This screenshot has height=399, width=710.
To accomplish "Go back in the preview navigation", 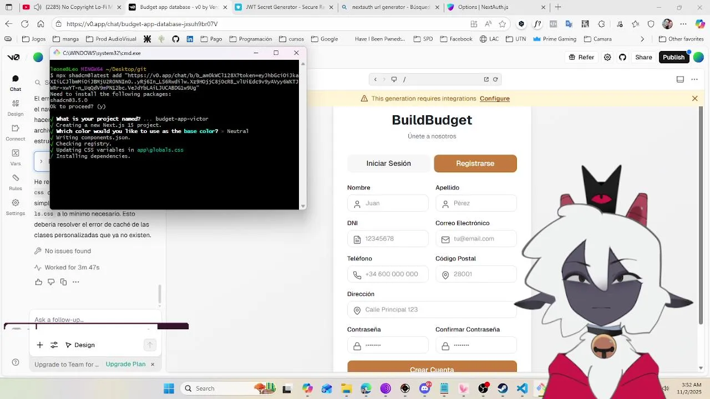I will (x=376, y=79).
